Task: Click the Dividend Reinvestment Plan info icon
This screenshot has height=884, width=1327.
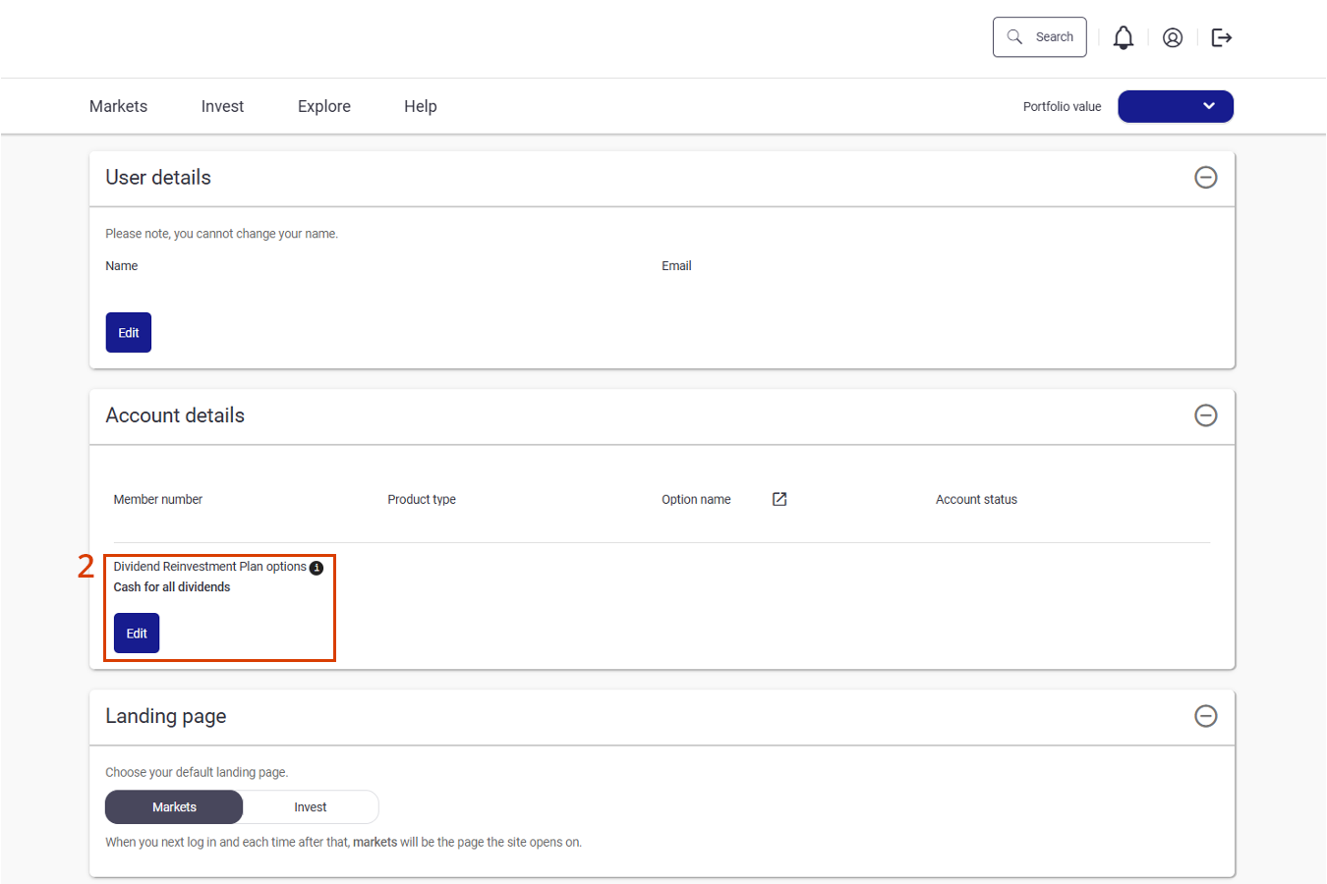Action: (317, 568)
